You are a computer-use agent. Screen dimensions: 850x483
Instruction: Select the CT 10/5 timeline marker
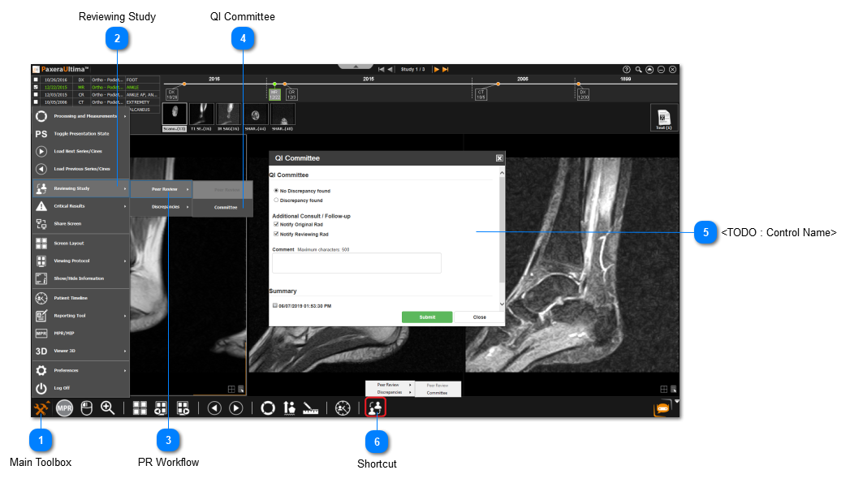pyautogui.click(x=481, y=94)
